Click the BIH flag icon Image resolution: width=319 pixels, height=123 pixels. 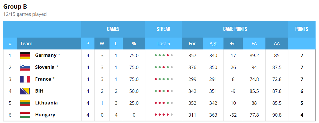pos(25,91)
